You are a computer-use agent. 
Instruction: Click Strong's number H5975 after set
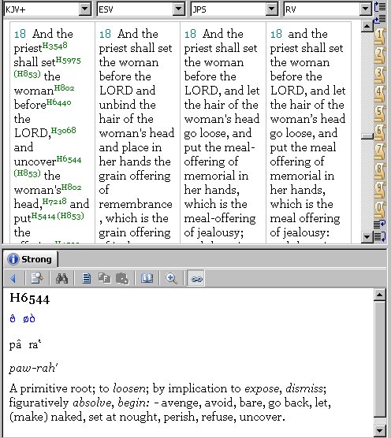click(69, 60)
